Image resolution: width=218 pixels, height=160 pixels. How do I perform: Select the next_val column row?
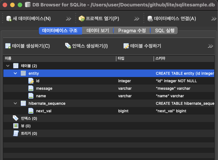pos(109,111)
